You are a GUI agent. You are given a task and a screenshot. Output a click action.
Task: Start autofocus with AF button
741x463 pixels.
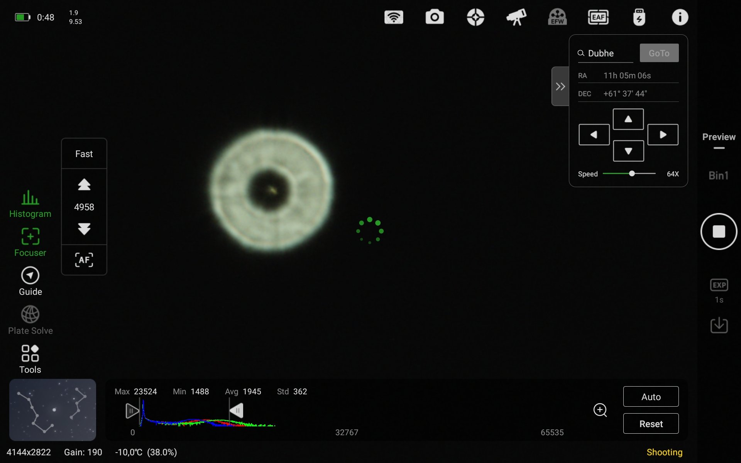click(x=84, y=260)
